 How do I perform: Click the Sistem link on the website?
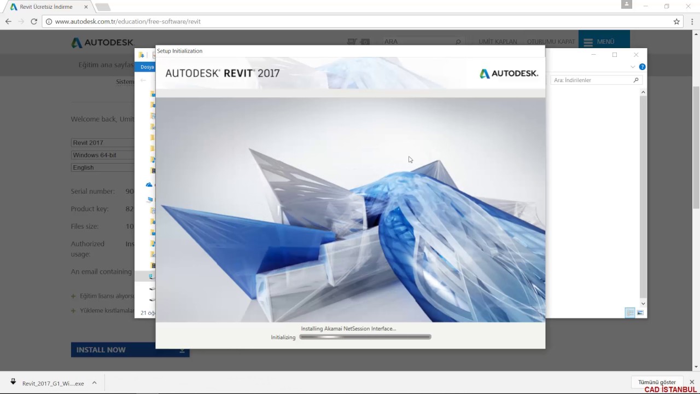click(125, 82)
